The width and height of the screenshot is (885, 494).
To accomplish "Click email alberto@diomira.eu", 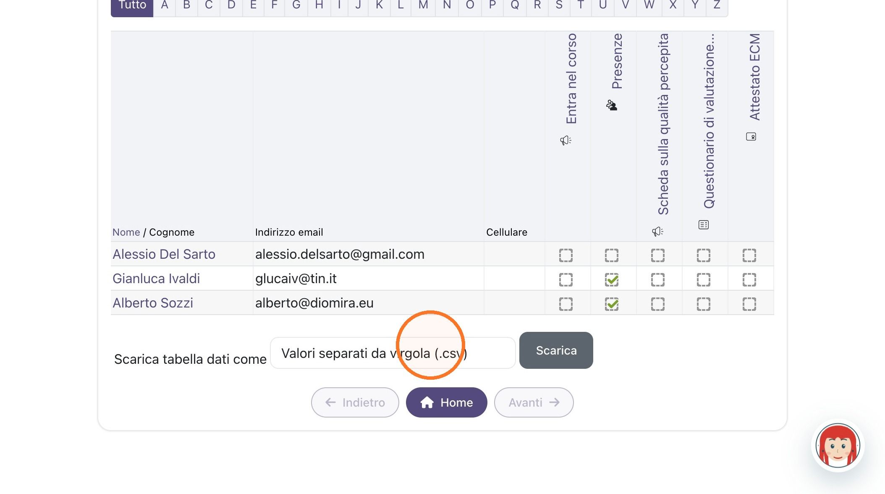I will coord(314,303).
